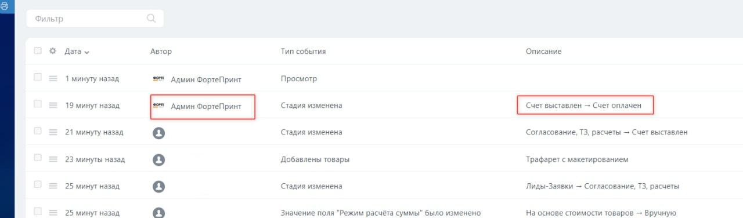Click '1 минуту назад' date cell
743x218 pixels.
(92, 79)
